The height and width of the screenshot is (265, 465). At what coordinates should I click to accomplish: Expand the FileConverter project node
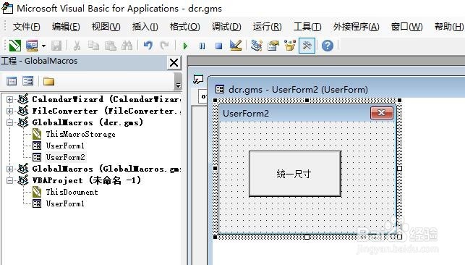coord(9,111)
